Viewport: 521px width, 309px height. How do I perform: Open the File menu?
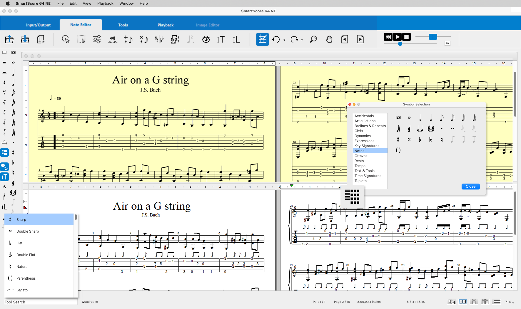(x=61, y=3)
